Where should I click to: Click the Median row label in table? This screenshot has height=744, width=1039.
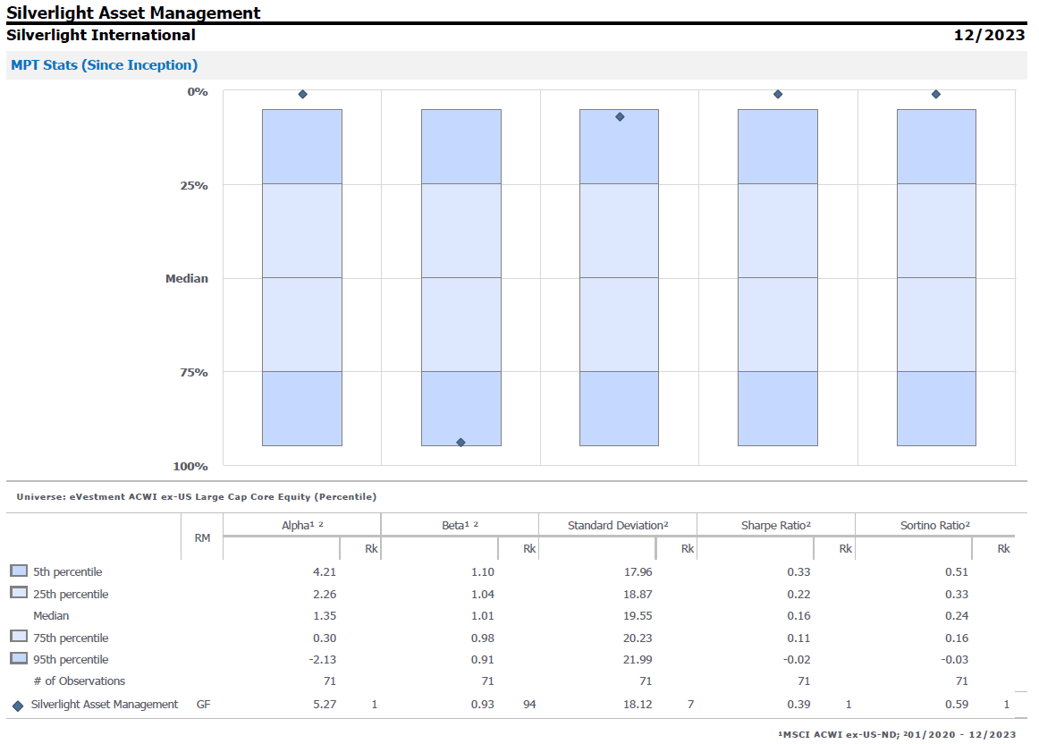[x=51, y=615]
